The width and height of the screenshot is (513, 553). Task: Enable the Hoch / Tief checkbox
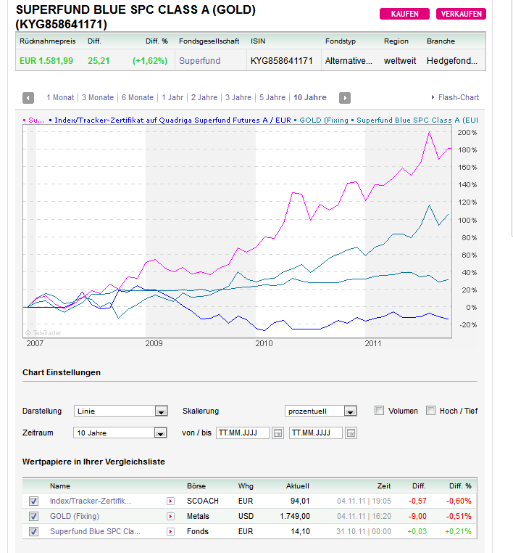pos(430,411)
